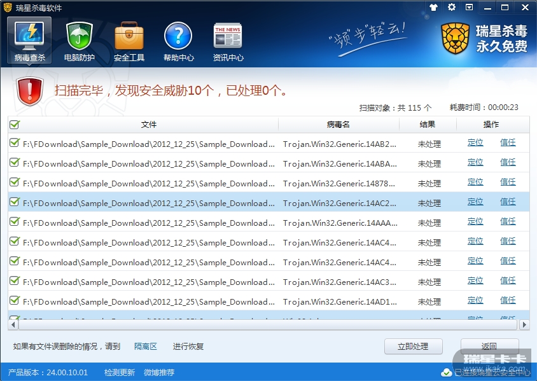Open the 电脑防护 green shield section
Image resolution: width=537 pixels, height=381 pixels.
click(79, 41)
